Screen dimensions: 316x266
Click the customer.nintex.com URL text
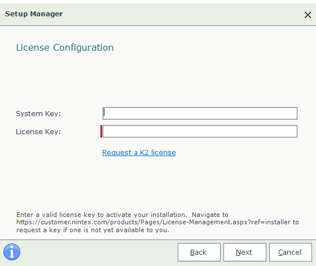click(x=153, y=222)
